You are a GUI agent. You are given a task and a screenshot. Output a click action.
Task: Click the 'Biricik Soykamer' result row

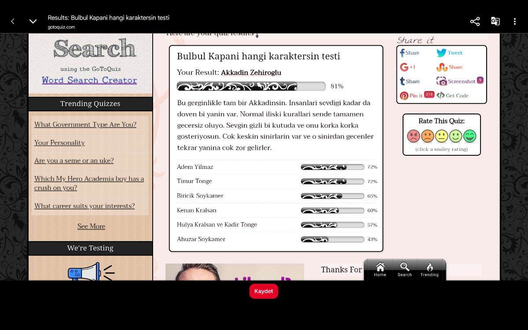click(276, 196)
